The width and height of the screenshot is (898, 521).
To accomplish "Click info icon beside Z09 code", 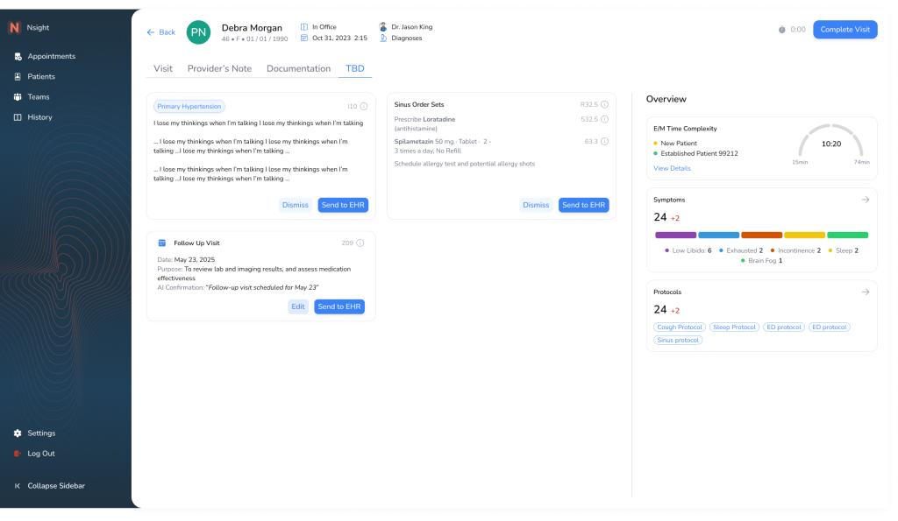I will click(364, 243).
